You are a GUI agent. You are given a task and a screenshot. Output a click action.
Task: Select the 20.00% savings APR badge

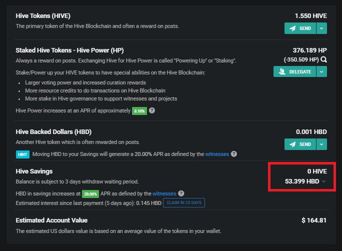tap(90, 194)
